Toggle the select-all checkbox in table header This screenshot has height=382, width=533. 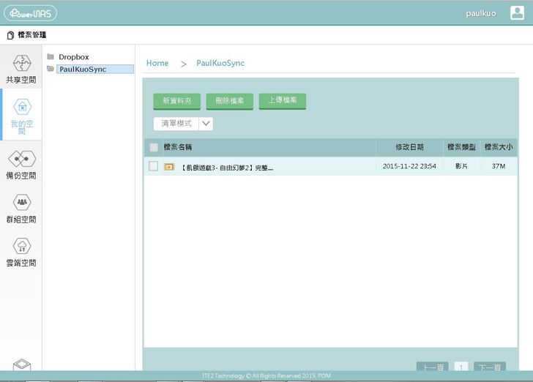[154, 147]
